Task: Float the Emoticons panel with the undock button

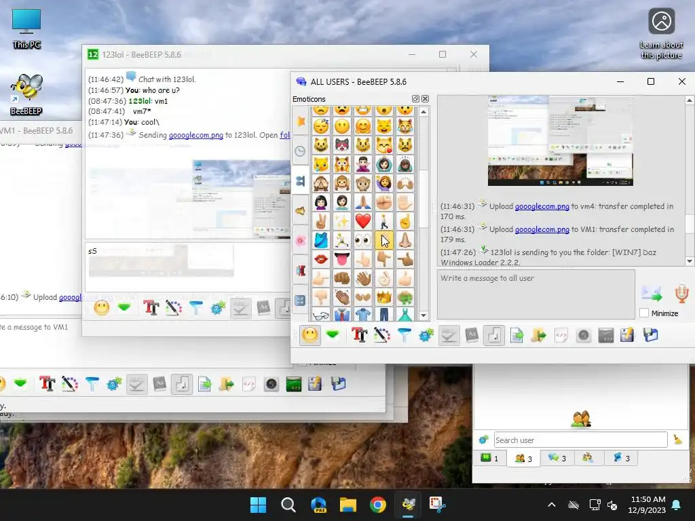Action: tap(415, 99)
